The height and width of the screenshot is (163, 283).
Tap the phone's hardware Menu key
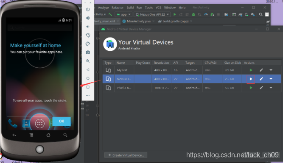click(31, 135)
